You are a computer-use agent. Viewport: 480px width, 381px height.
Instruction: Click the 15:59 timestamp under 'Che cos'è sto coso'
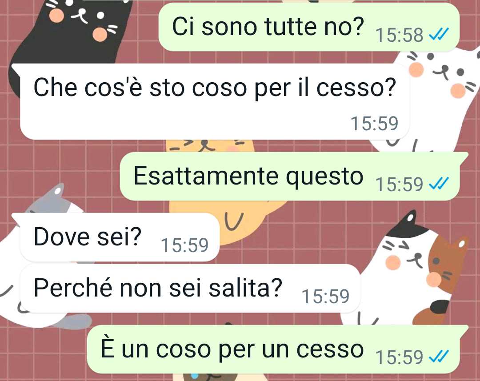[374, 124]
